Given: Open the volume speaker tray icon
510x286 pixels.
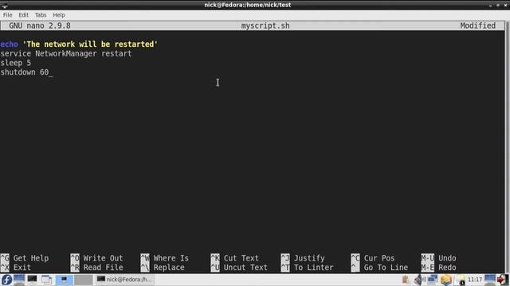Looking at the screenshot, I should coord(419,280).
